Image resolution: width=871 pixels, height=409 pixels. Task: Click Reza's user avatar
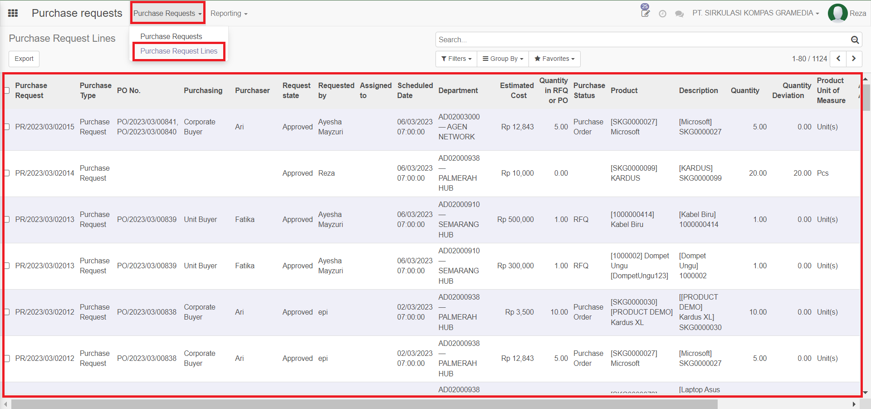[x=837, y=13]
